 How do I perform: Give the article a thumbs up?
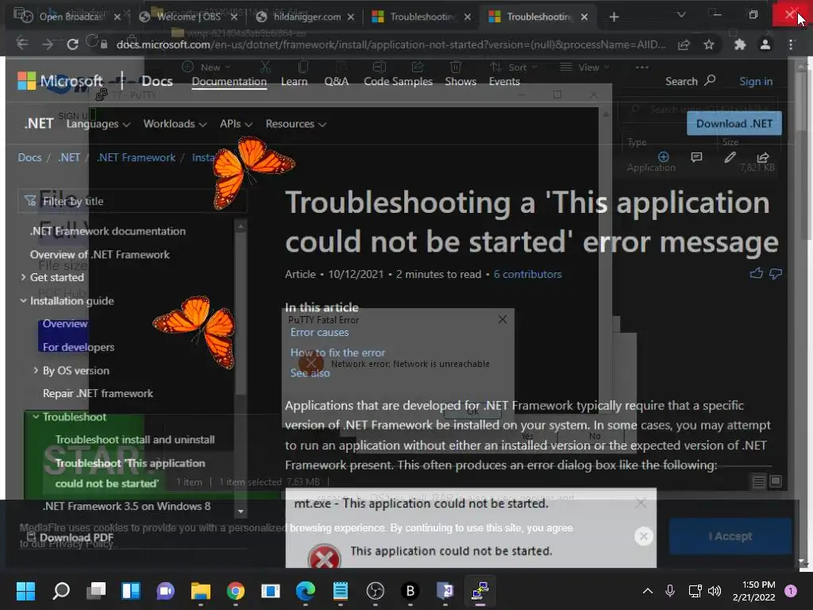757,273
